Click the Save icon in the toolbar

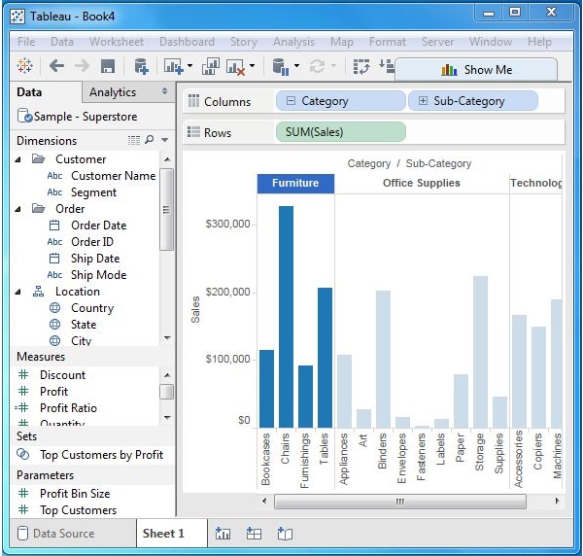point(108,67)
